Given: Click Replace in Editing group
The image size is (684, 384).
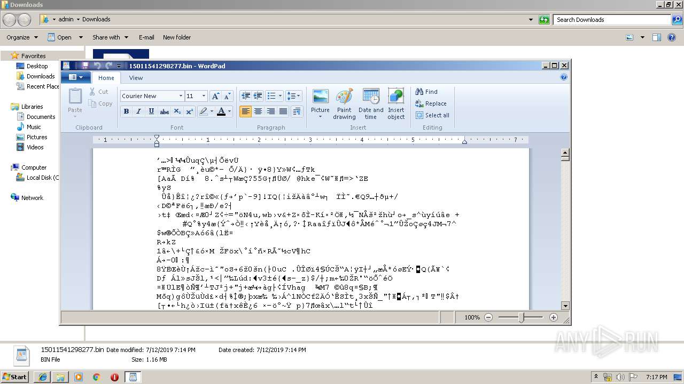Looking at the screenshot, I should (431, 103).
